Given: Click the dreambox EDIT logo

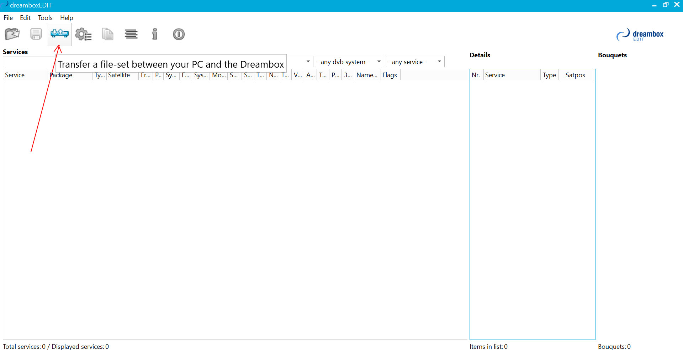Looking at the screenshot, I should click(640, 35).
